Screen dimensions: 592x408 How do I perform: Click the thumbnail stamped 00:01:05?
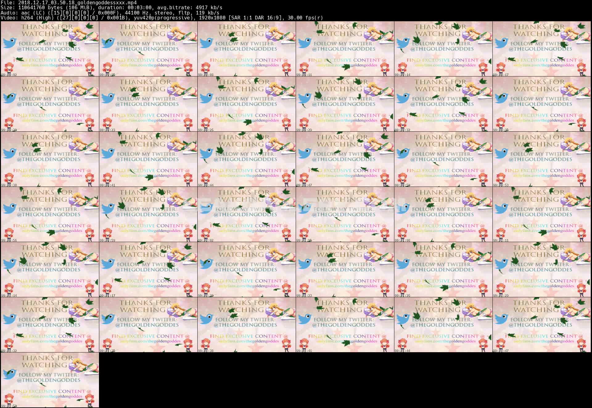tap(345, 214)
